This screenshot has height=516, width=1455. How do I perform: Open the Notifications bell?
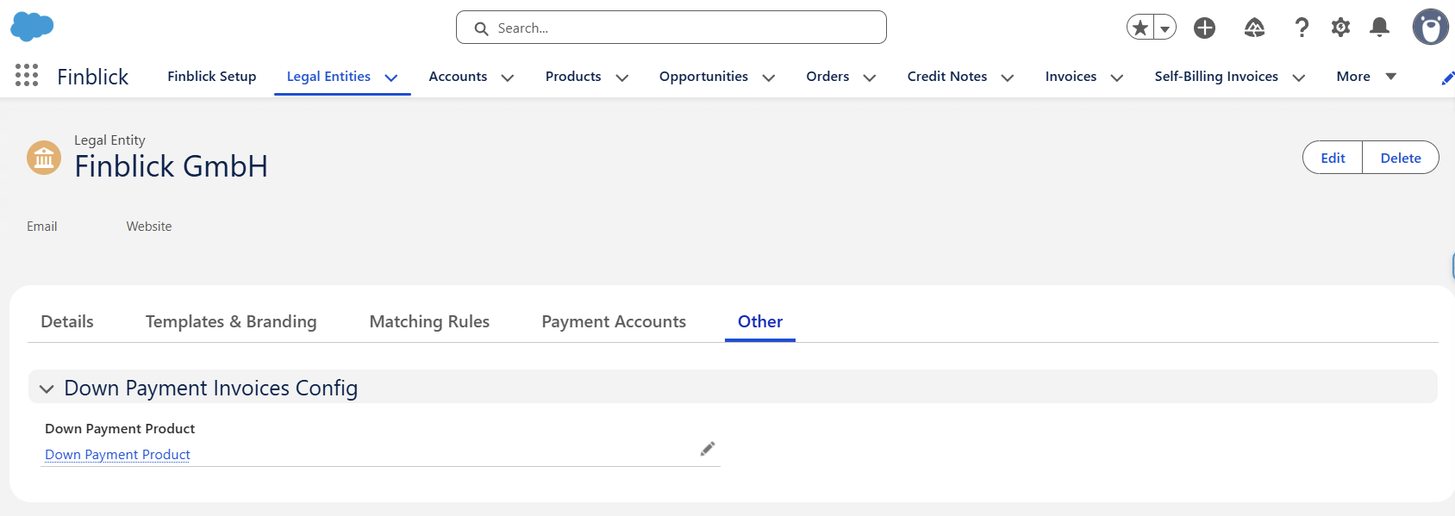[x=1379, y=28]
